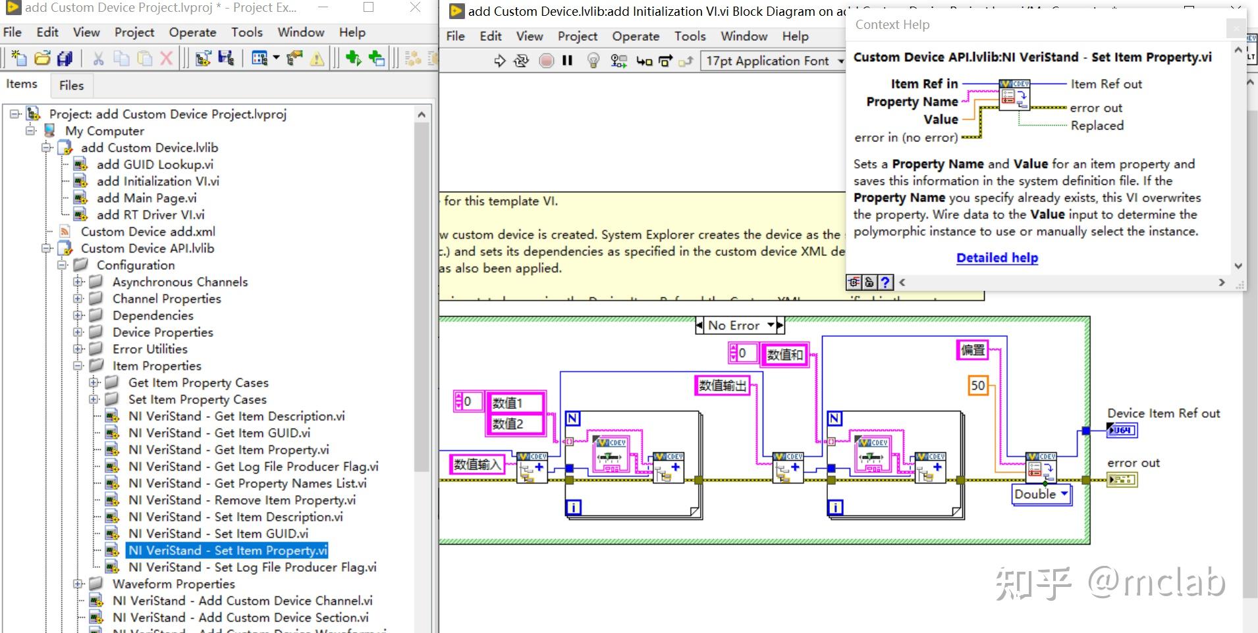Open the No Error case selector dropdown
This screenshot has width=1258, height=633.
click(770, 325)
